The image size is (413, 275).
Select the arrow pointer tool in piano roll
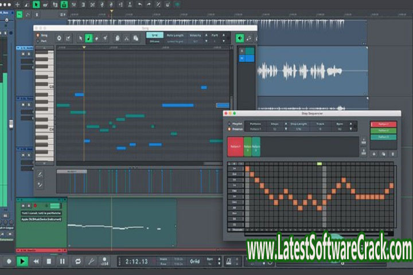(80, 38)
